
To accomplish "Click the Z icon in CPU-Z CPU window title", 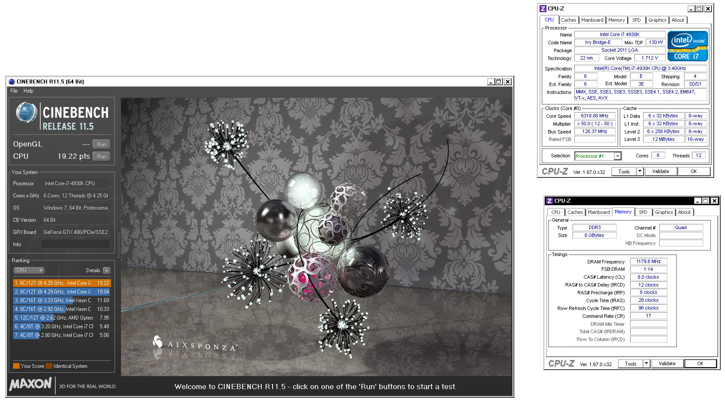I will pyautogui.click(x=543, y=9).
